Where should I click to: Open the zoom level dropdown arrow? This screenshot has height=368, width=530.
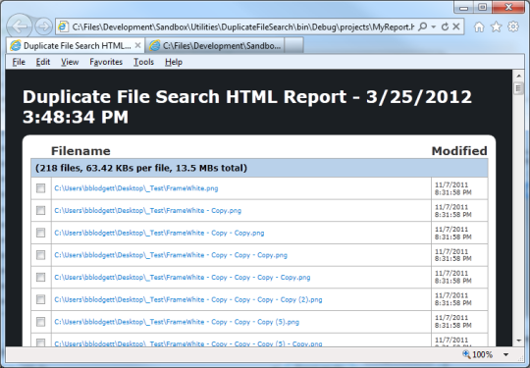pyautogui.click(x=506, y=355)
